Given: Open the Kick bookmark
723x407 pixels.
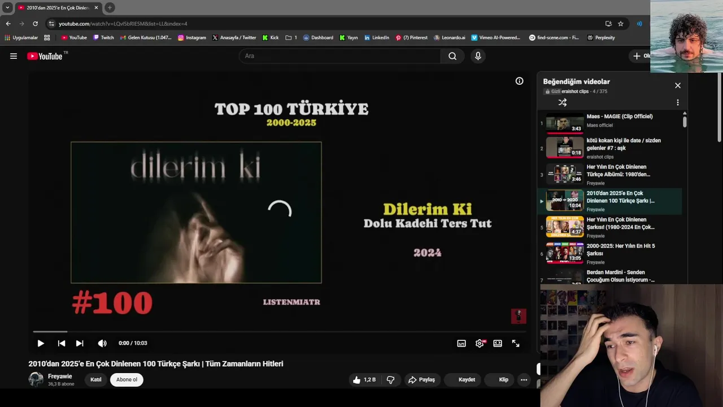Looking at the screenshot, I should point(271,38).
